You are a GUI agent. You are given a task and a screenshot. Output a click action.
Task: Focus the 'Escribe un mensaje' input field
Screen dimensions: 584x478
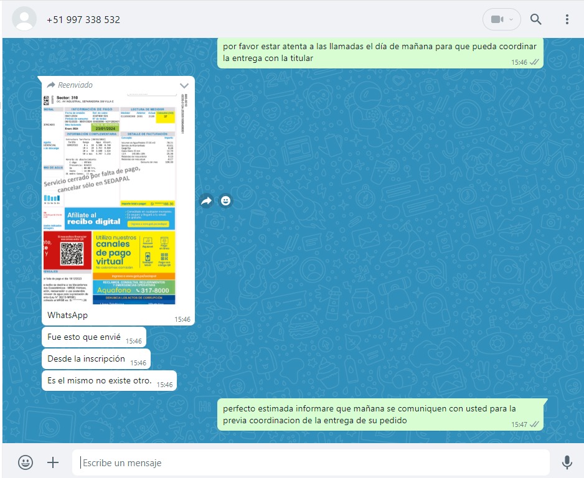pos(311,462)
